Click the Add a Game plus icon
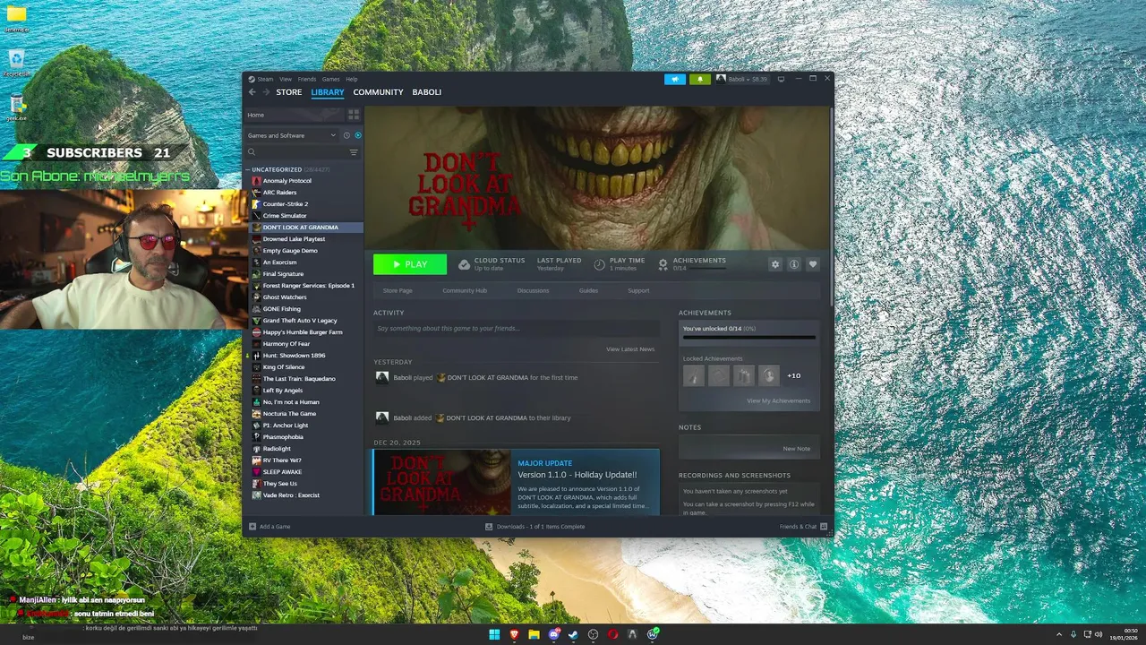The height and width of the screenshot is (645, 1146). tap(252, 527)
